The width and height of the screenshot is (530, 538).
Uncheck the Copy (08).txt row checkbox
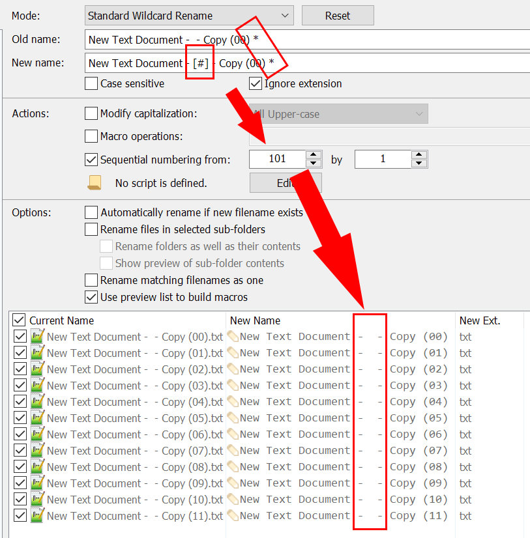tap(20, 466)
